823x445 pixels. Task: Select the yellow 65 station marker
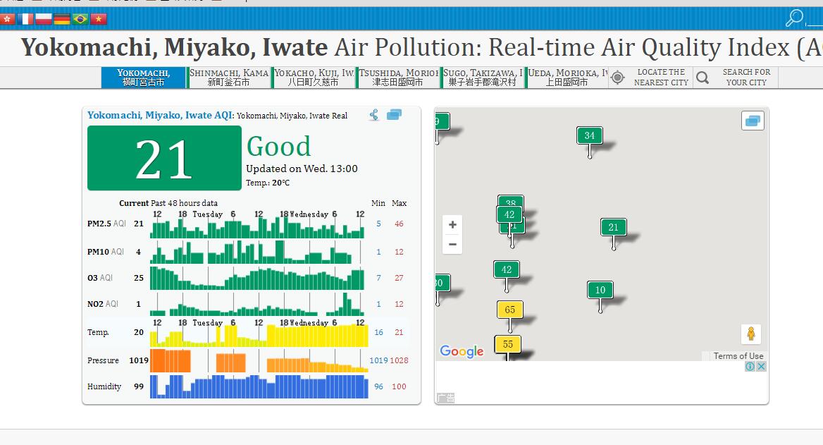tap(509, 310)
